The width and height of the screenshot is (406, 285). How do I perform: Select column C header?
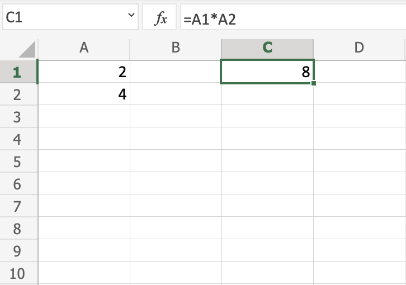[x=267, y=48]
